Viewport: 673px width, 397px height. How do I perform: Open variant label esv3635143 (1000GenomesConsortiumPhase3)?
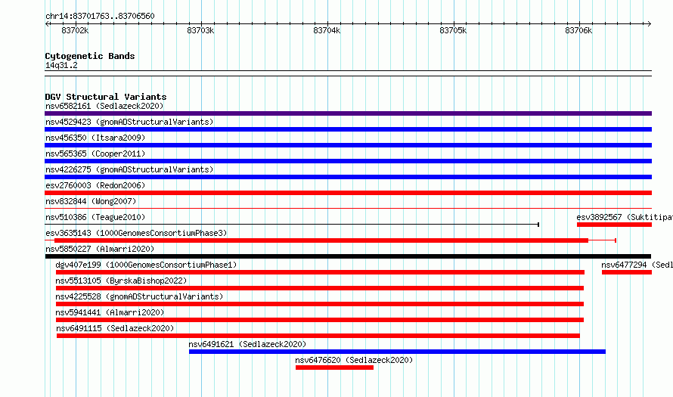(x=136, y=233)
